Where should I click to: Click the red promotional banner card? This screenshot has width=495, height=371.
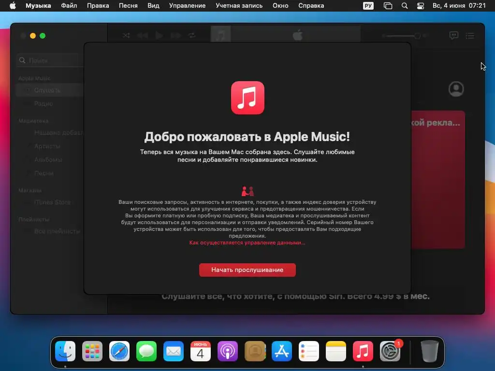coord(438,180)
